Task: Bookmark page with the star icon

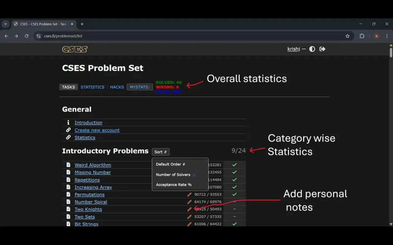Action: coord(348,36)
